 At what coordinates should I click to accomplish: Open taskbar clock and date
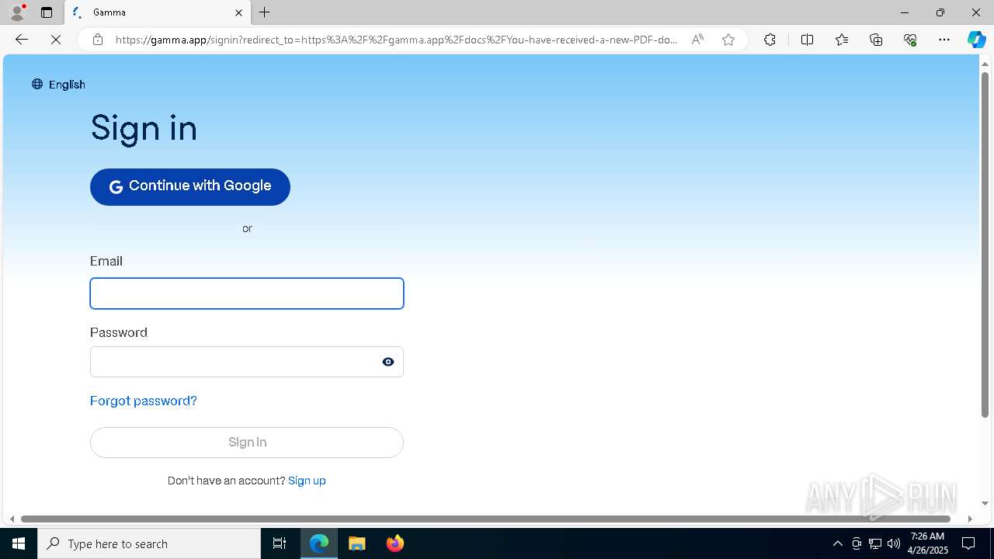click(927, 543)
